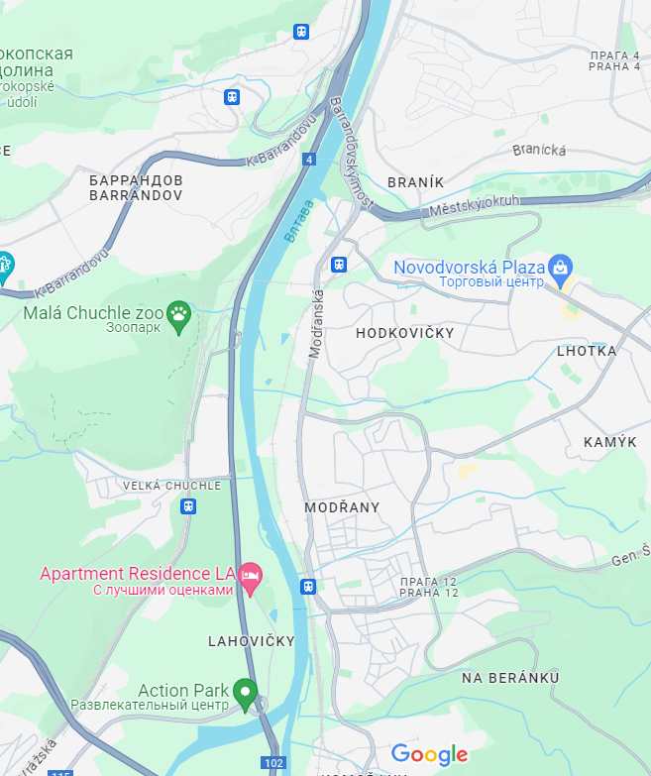Click the Modřany district label
The width and height of the screenshot is (651, 776).
click(x=342, y=507)
